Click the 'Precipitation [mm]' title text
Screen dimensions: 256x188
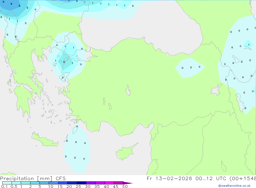pyautogui.click(x=26, y=179)
